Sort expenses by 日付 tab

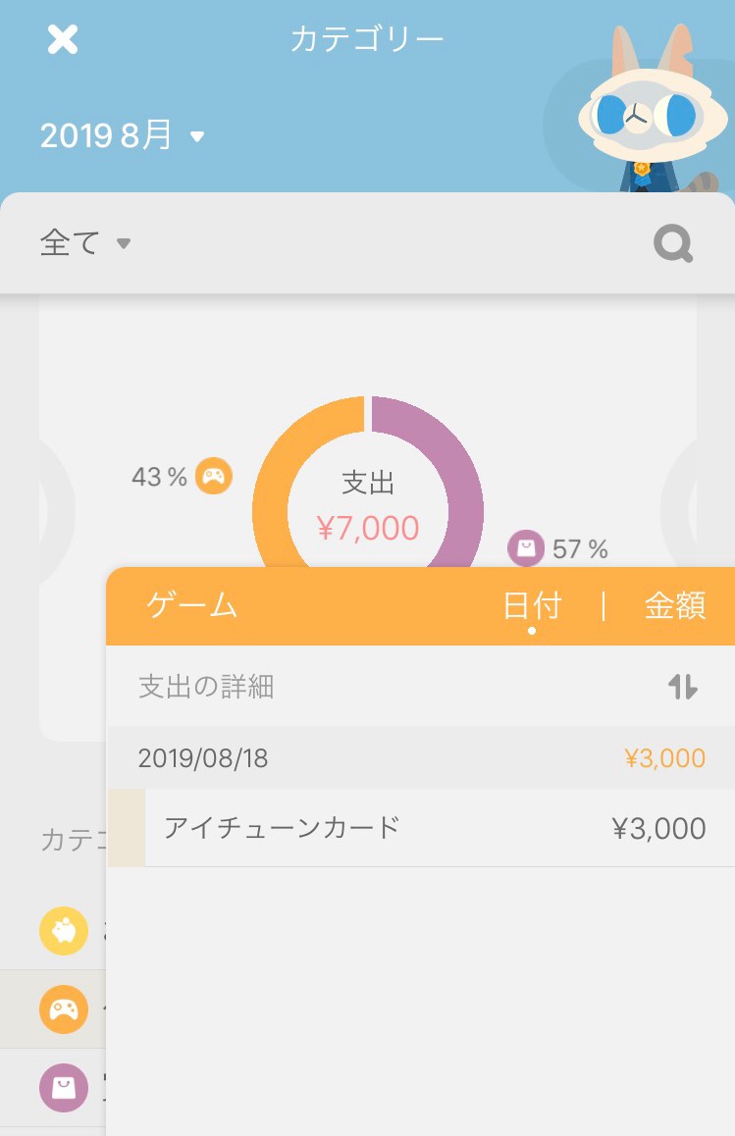pos(531,606)
